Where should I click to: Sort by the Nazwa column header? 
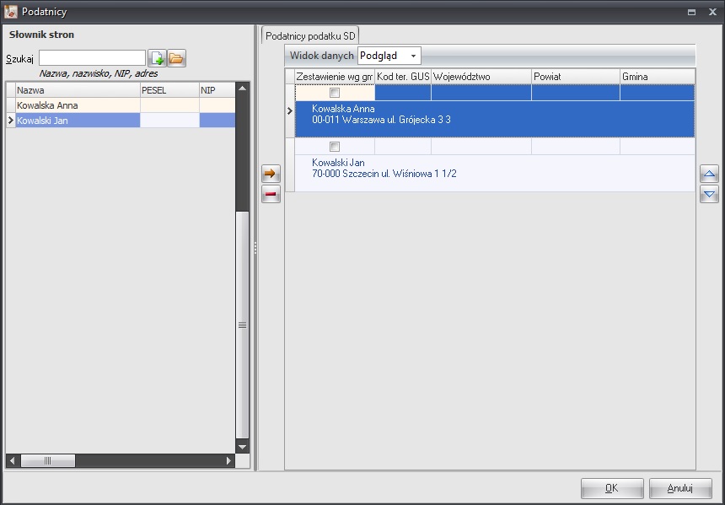coord(76,89)
